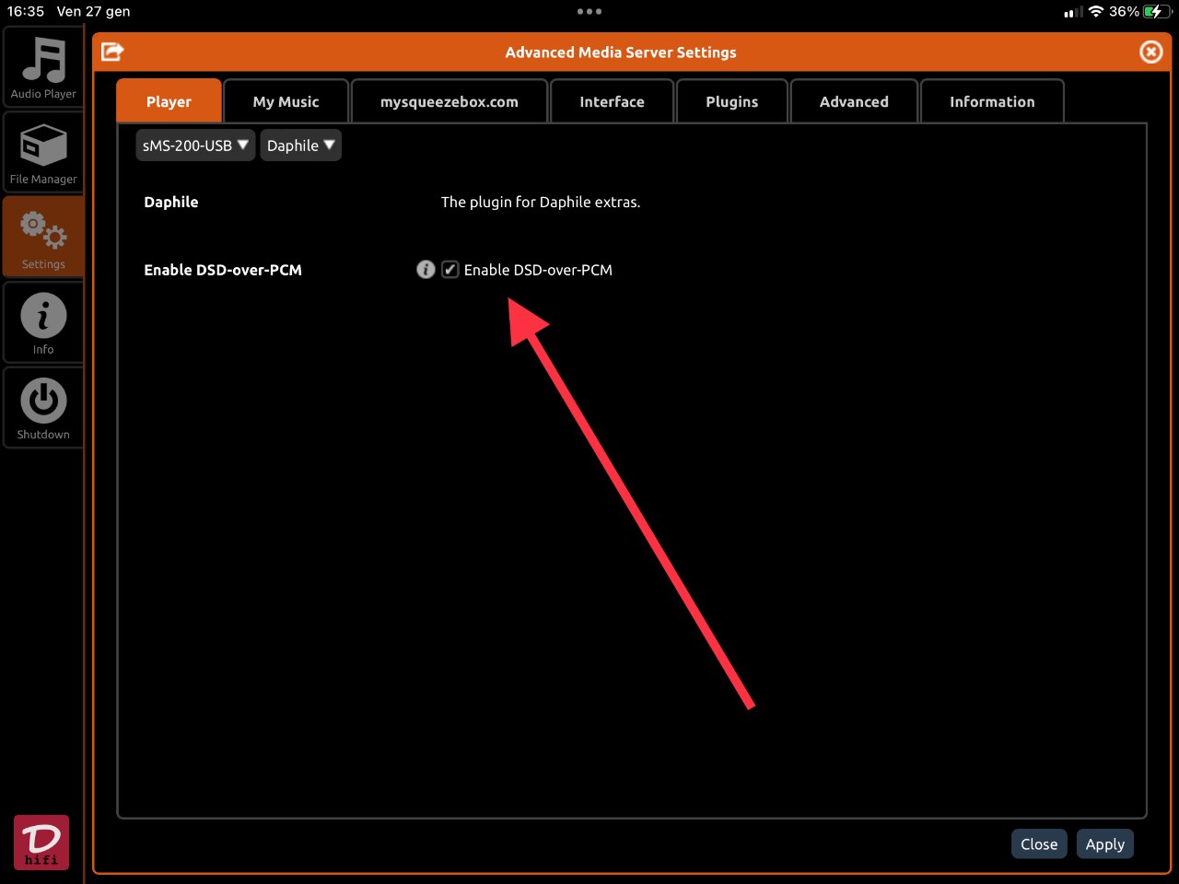
Task: Tap the Wi-Fi status icon
Action: tap(1096, 12)
